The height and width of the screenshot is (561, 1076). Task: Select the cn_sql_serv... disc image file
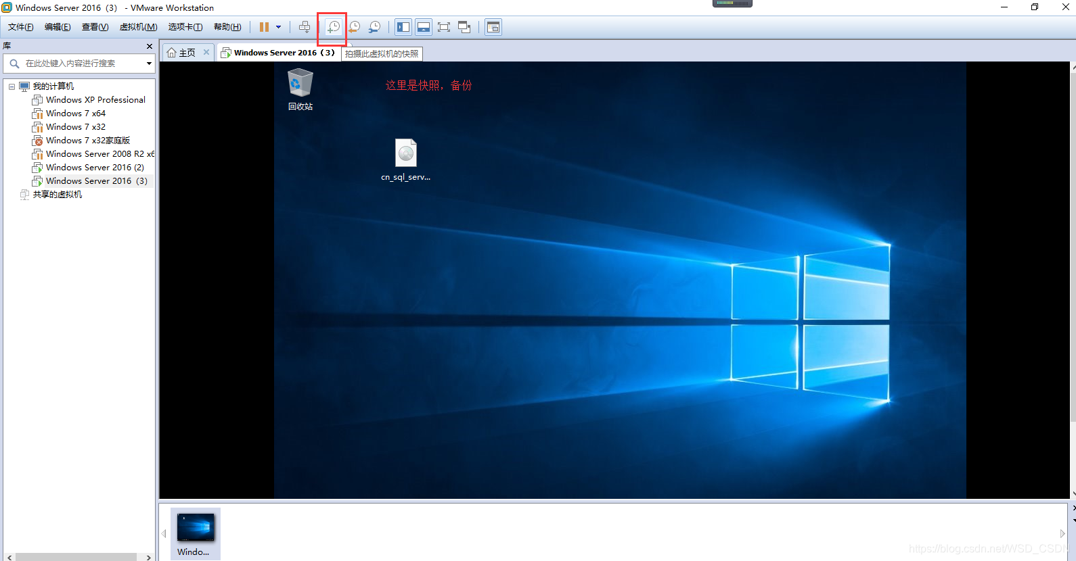coord(405,160)
